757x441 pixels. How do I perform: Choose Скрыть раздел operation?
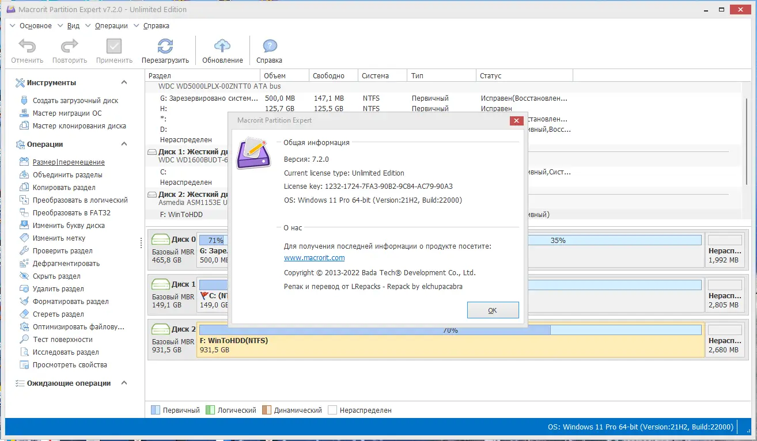pos(56,276)
